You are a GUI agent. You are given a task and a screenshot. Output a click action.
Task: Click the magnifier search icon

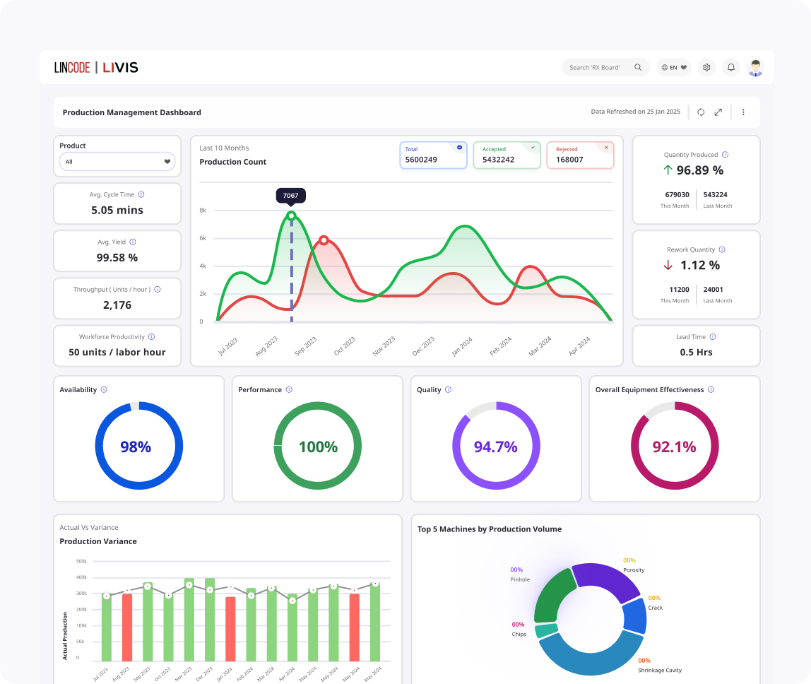pyautogui.click(x=638, y=68)
